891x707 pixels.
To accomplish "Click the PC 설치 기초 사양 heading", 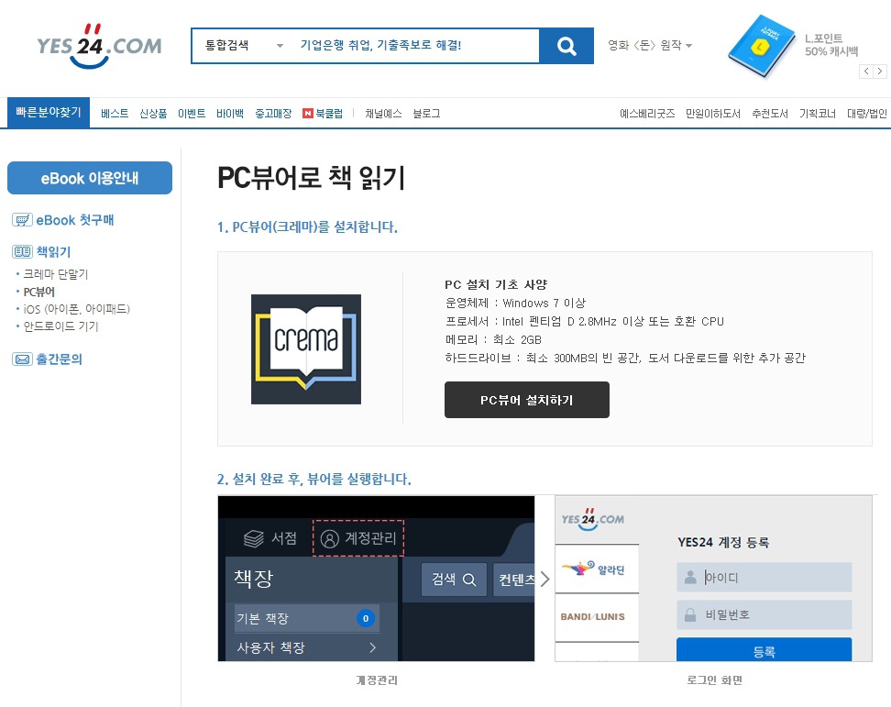I will (496, 284).
